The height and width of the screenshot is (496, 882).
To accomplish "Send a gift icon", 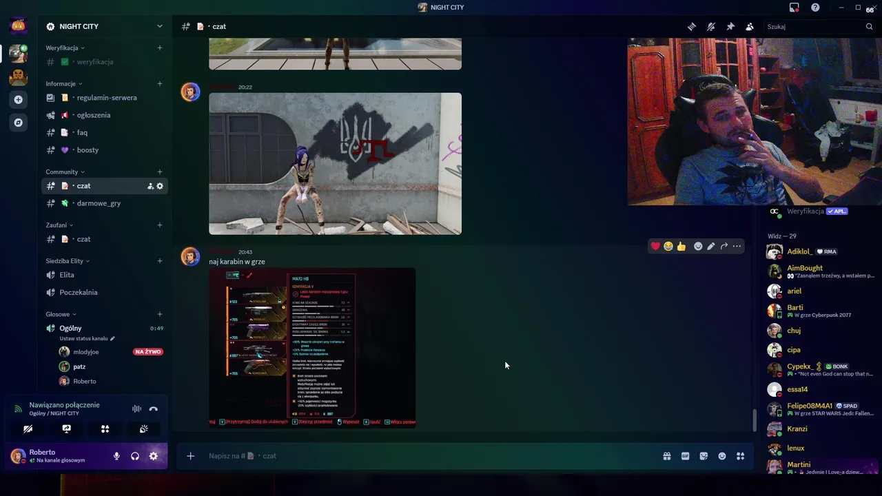I will click(x=667, y=456).
